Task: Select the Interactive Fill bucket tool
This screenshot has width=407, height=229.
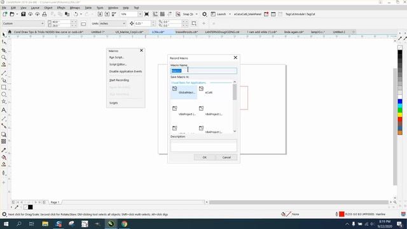Action: click(4, 157)
